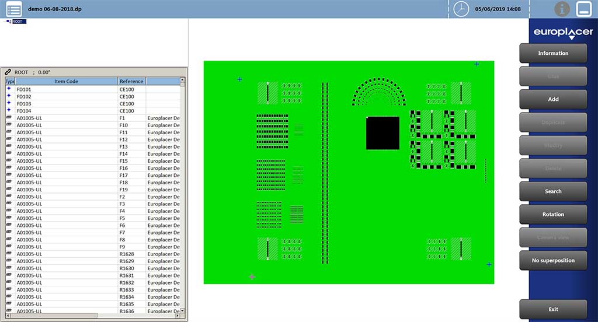Screen dimensions: 598x322
Task: Select the ROOT node in the tree
Action: pyautogui.click(x=19, y=22)
